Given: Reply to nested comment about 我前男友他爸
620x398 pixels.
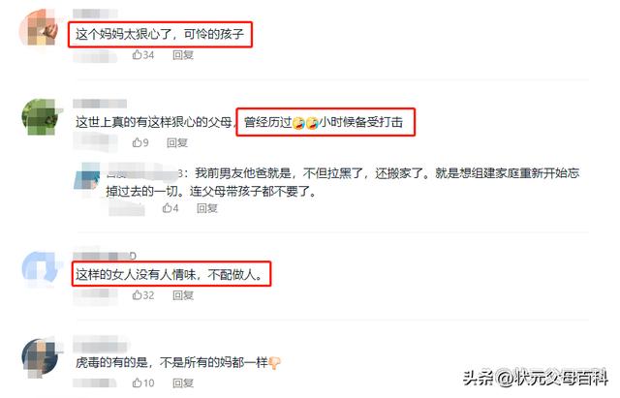Looking at the screenshot, I should coord(207,208).
